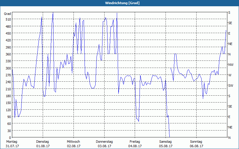Select the 270 value on the y-axis

[8, 75]
